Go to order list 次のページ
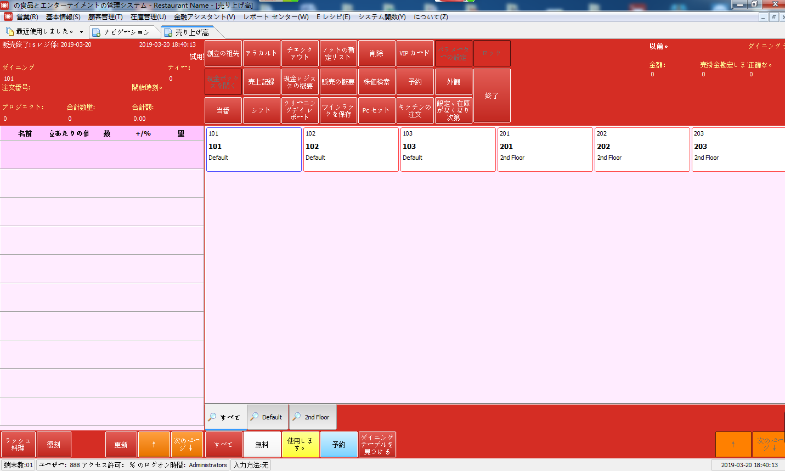The height and width of the screenshot is (471, 785). 187,445
